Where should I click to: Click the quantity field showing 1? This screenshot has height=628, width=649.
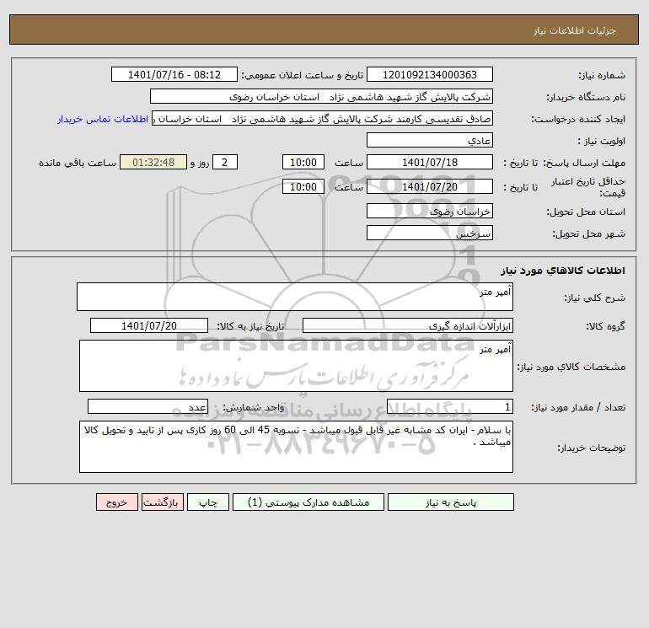coord(450,406)
